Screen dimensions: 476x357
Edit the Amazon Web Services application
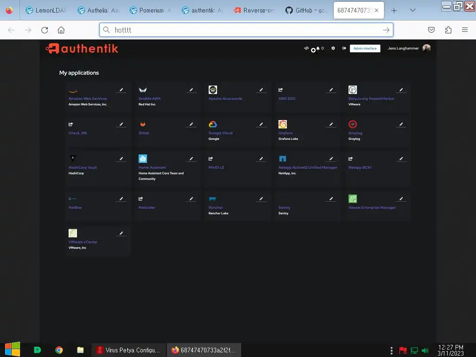pos(121,90)
